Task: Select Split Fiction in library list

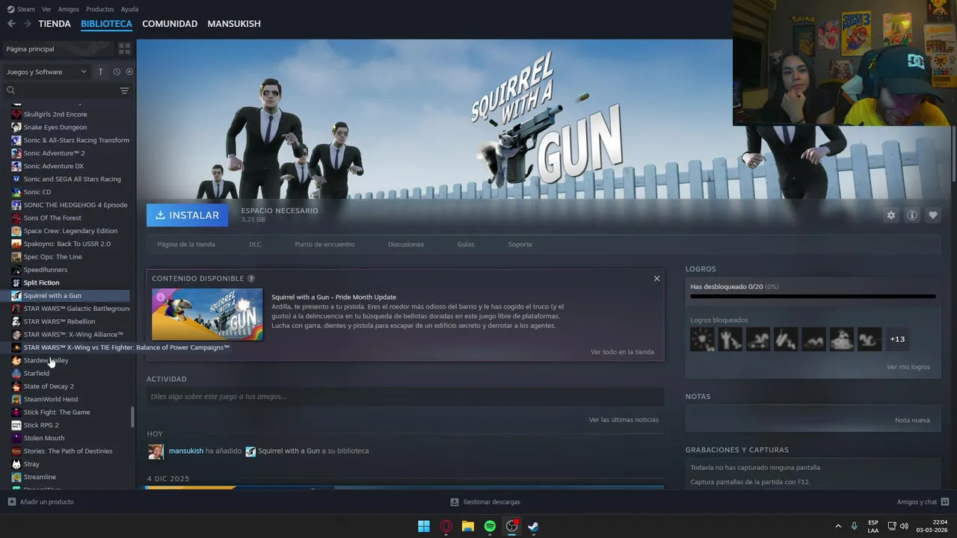Action: tap(41, 282)
